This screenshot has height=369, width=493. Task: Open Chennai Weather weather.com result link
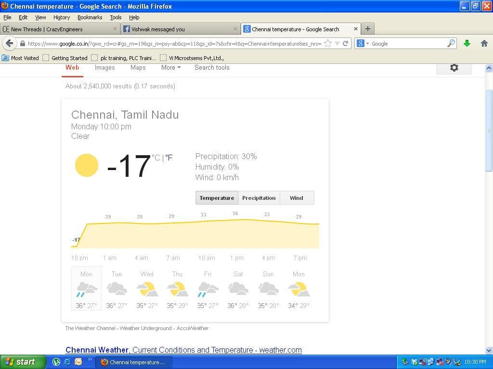point(183,350)
